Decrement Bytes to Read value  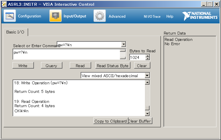(148, 59)
